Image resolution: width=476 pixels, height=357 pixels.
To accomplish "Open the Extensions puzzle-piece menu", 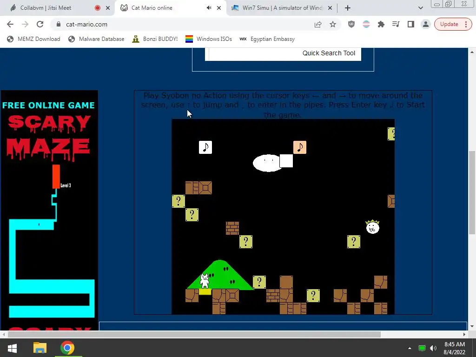I will pos(381,24).
